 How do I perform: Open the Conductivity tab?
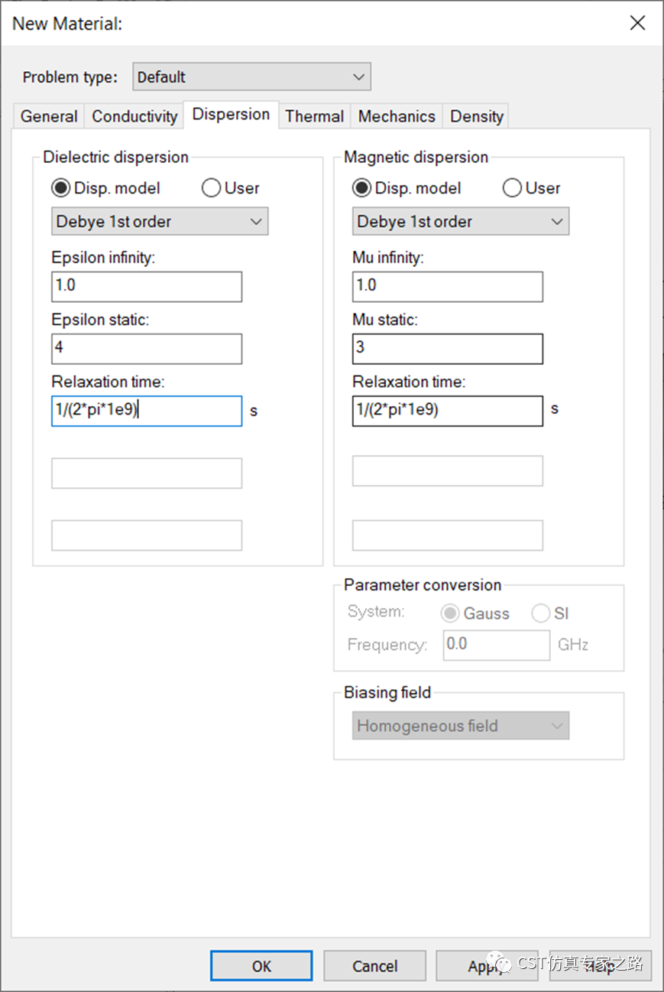point(134,116)
